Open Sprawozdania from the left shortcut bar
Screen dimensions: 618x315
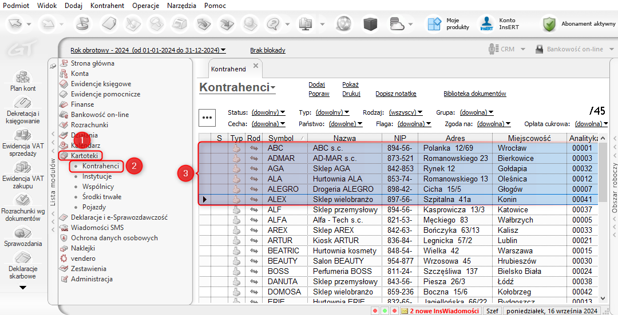(x=23, y=233)
